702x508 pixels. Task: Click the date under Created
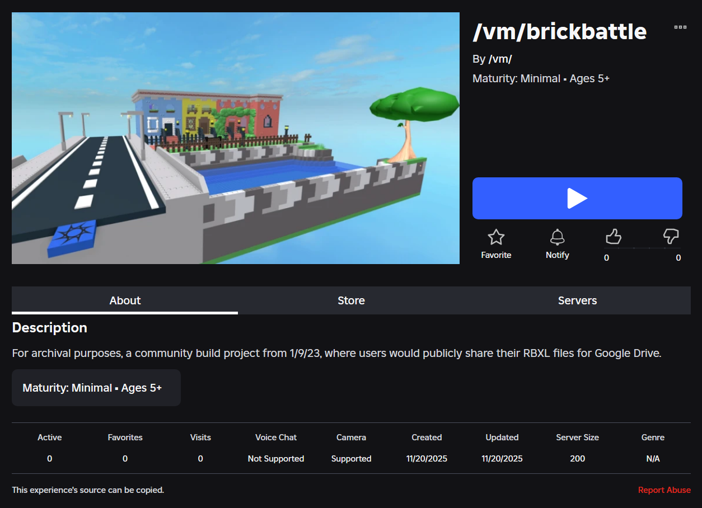(x=427, y=459)
